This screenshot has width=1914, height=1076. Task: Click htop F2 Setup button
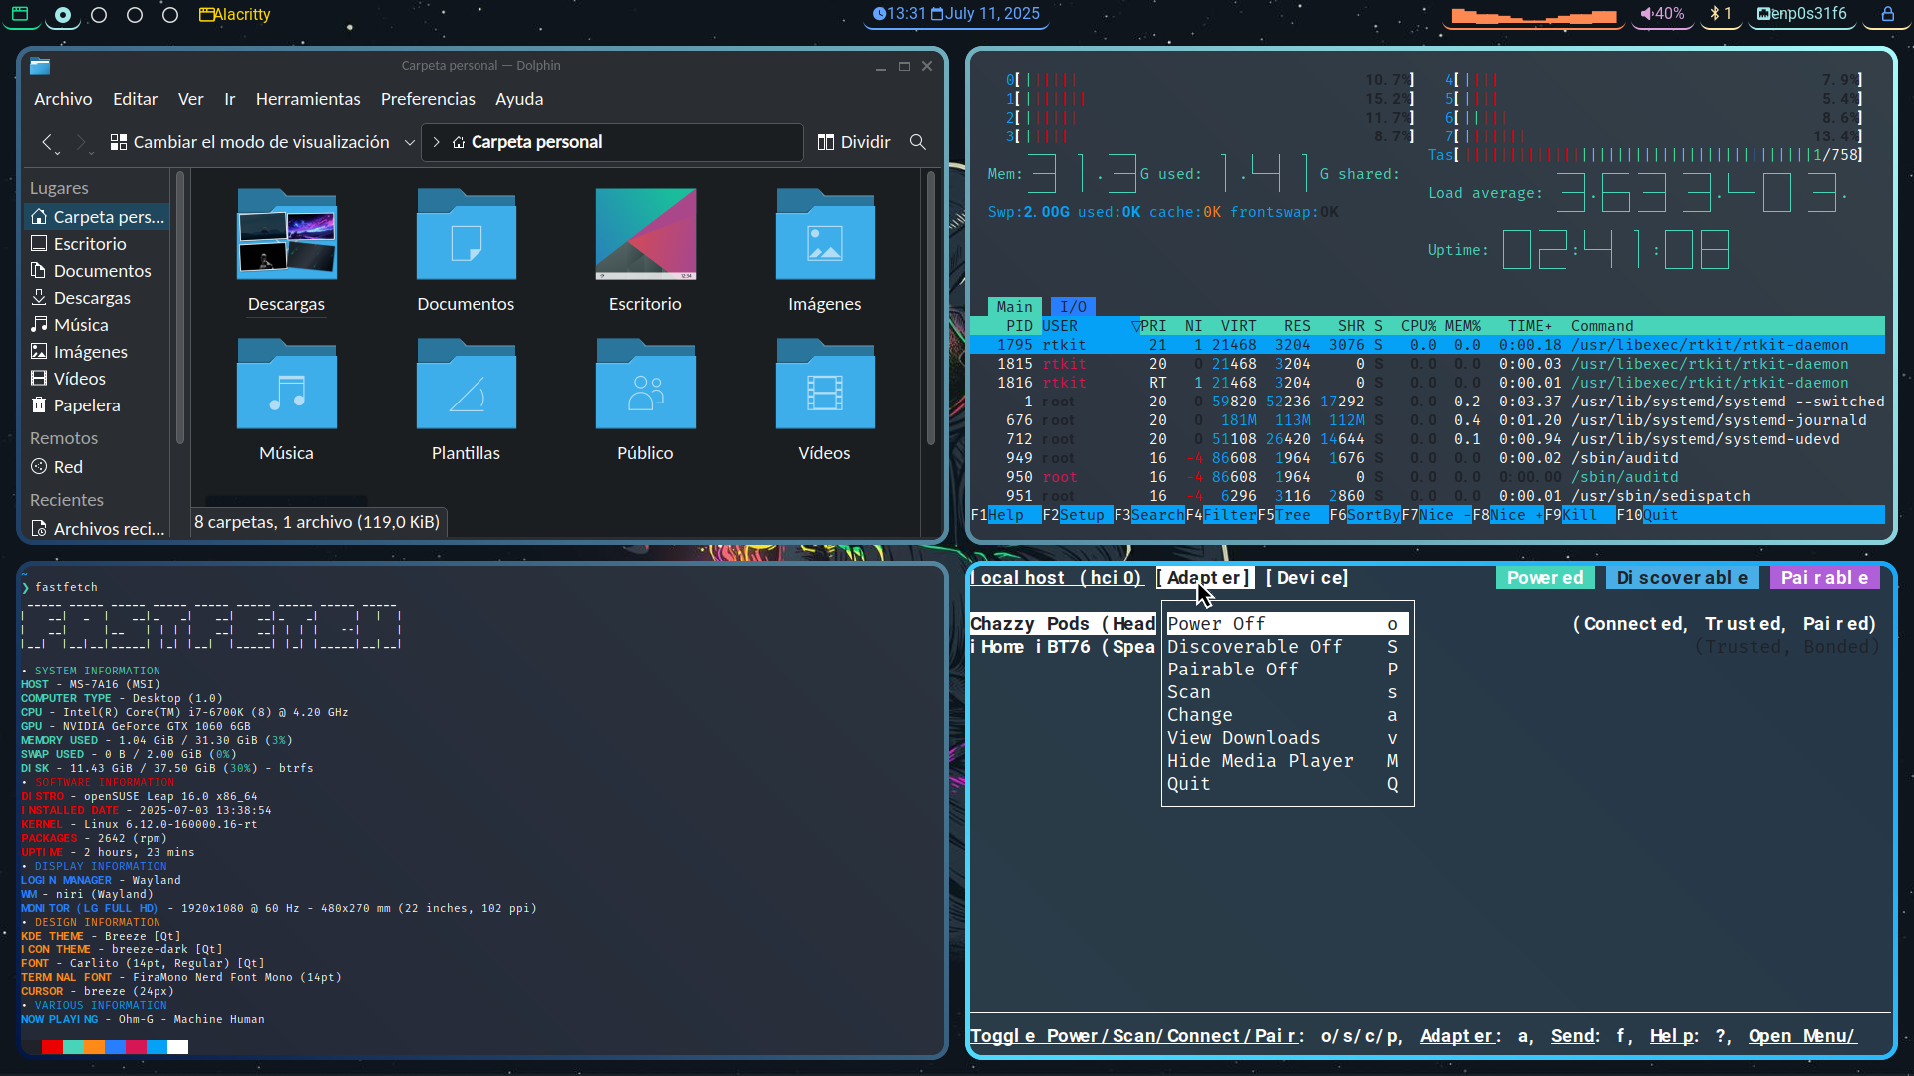1077,515
